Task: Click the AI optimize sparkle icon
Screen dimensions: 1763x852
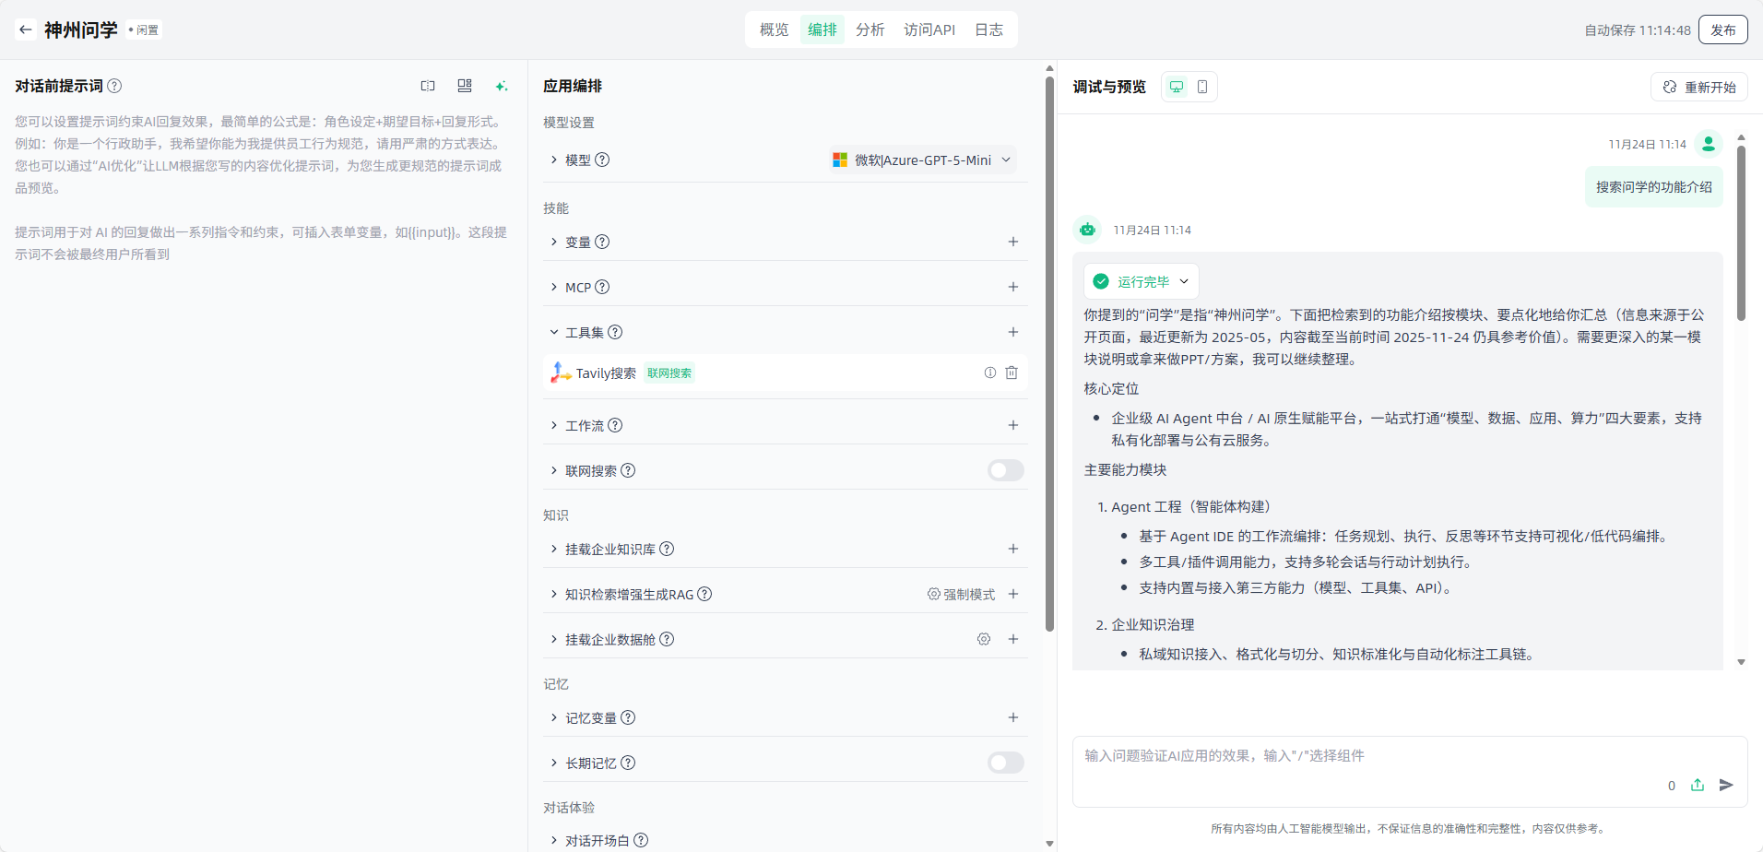Action: point(502,86)
